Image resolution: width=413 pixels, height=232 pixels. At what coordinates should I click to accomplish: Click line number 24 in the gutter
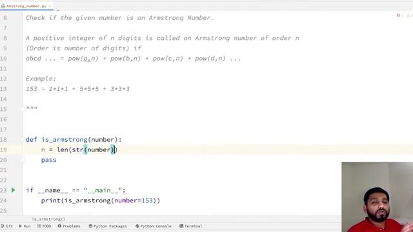(x=3, y=200)
